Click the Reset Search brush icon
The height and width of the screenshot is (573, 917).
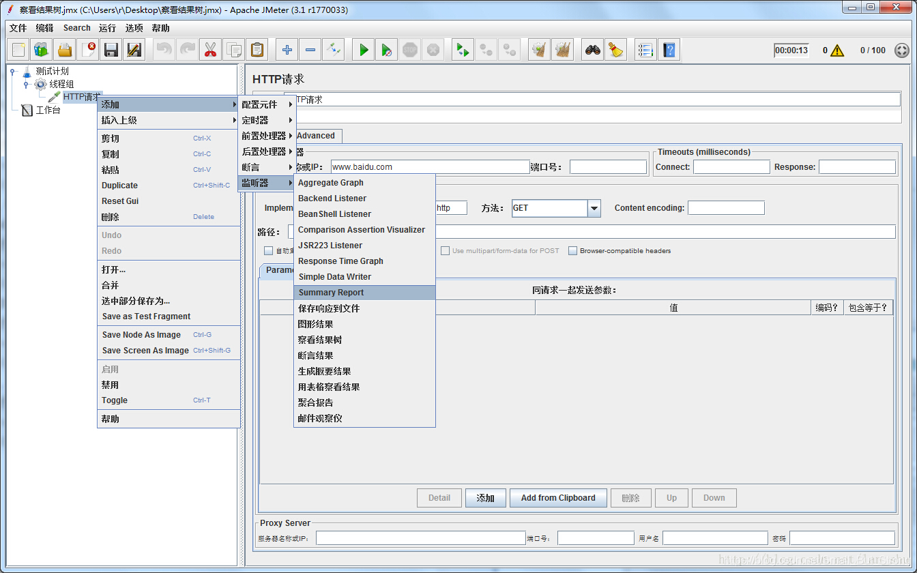[x=616, y=50]
